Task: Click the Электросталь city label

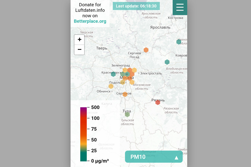Action: [x=151, y=73]
